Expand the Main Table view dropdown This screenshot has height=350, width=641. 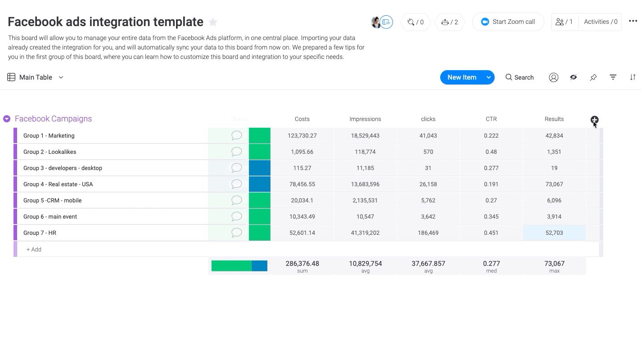(x=61, y=77)
